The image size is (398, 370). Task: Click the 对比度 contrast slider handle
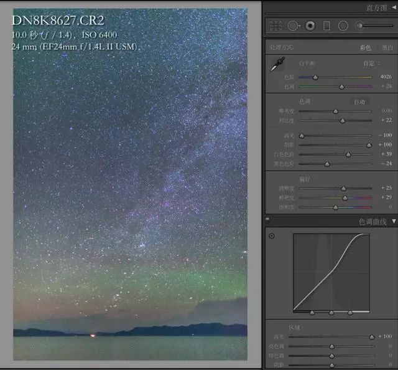coord(343,121)
